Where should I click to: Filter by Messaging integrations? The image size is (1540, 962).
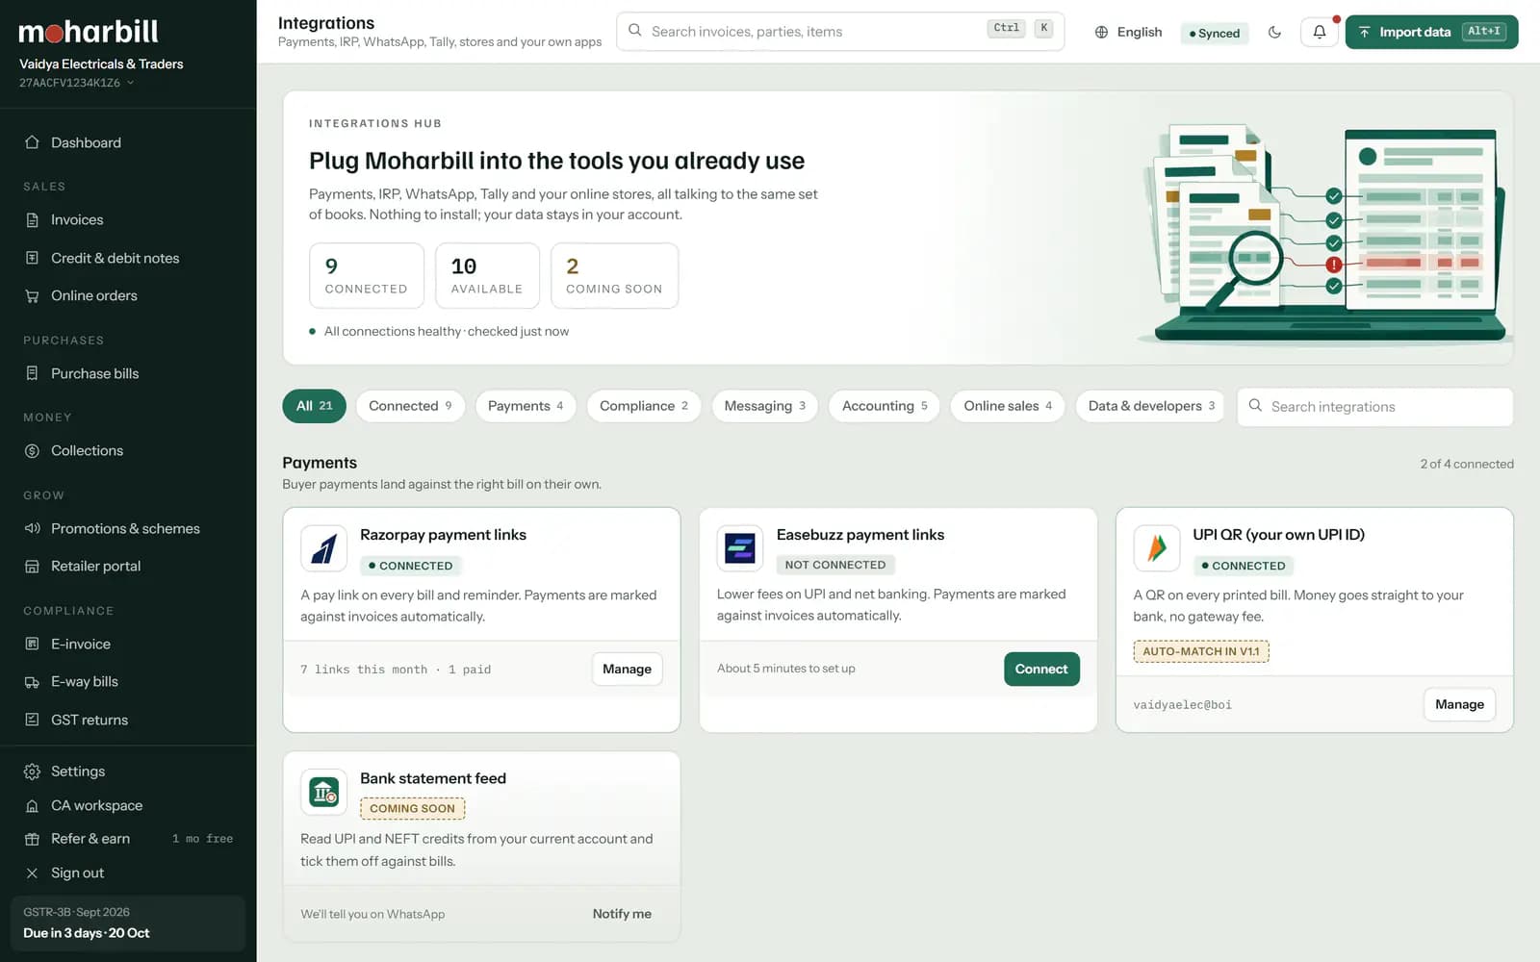765,406
